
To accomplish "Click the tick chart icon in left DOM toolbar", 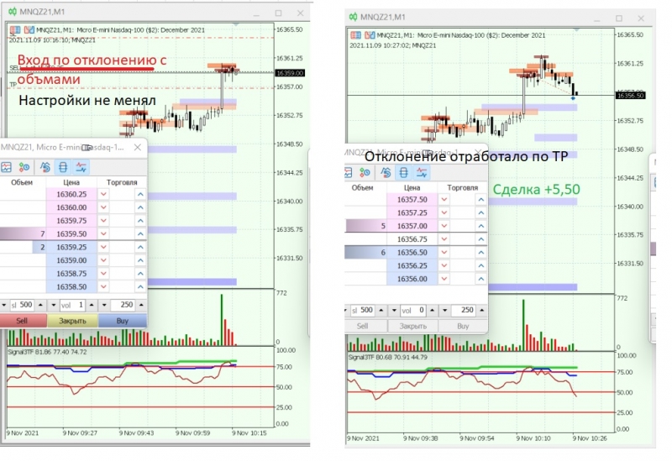I will [6, 167].
